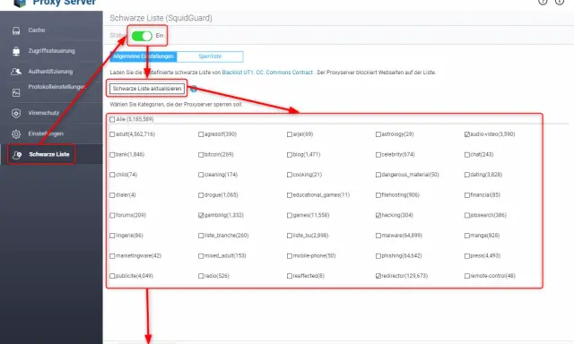
Task: Check the games category checkbox
Action: pyautogui.click(x=290, y=215)
